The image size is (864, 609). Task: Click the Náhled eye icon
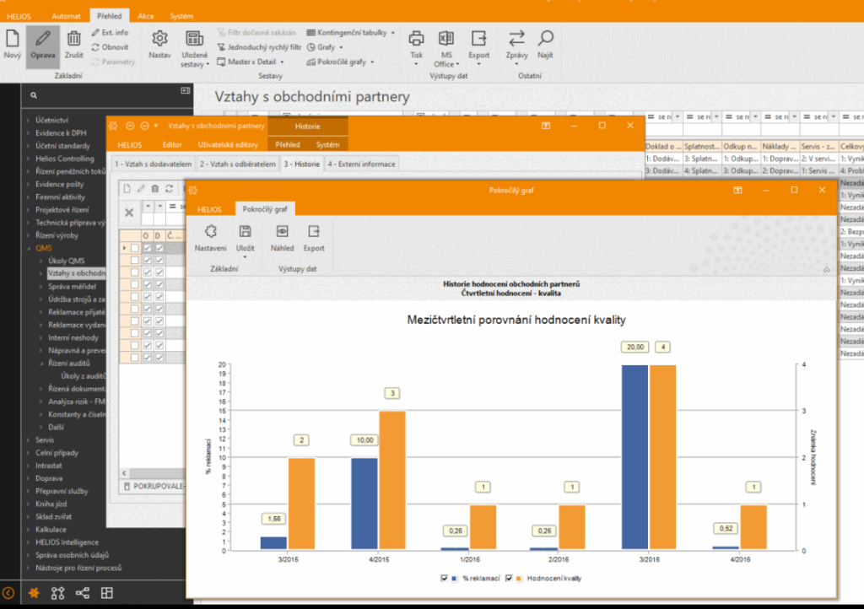pos(282,232)
